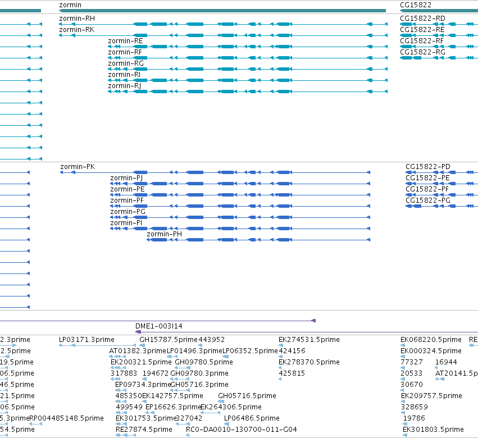The width and height of the screenshot is (478, 438).
Task: Open the CG15822-RF transcript label
Action: [422, 41]
